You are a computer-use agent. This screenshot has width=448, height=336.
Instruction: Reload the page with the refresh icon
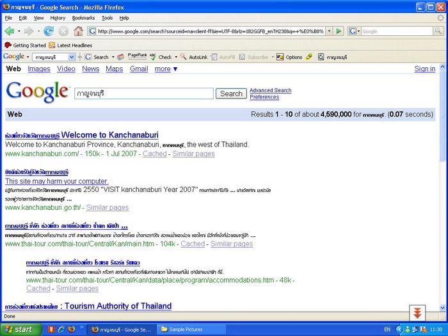tap(49, 31)
